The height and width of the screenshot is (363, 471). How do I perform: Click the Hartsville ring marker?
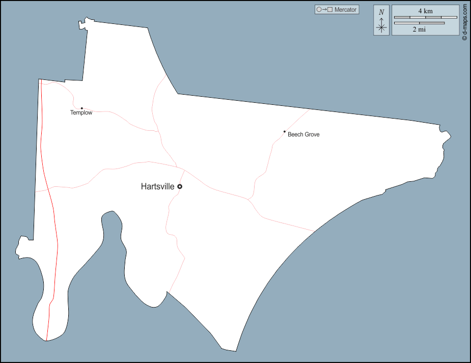pos(180,187)
